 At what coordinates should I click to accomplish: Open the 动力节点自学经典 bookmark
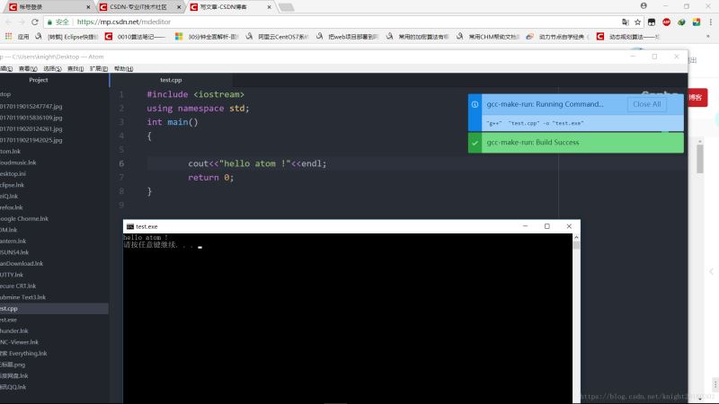(x=558, y=37)
